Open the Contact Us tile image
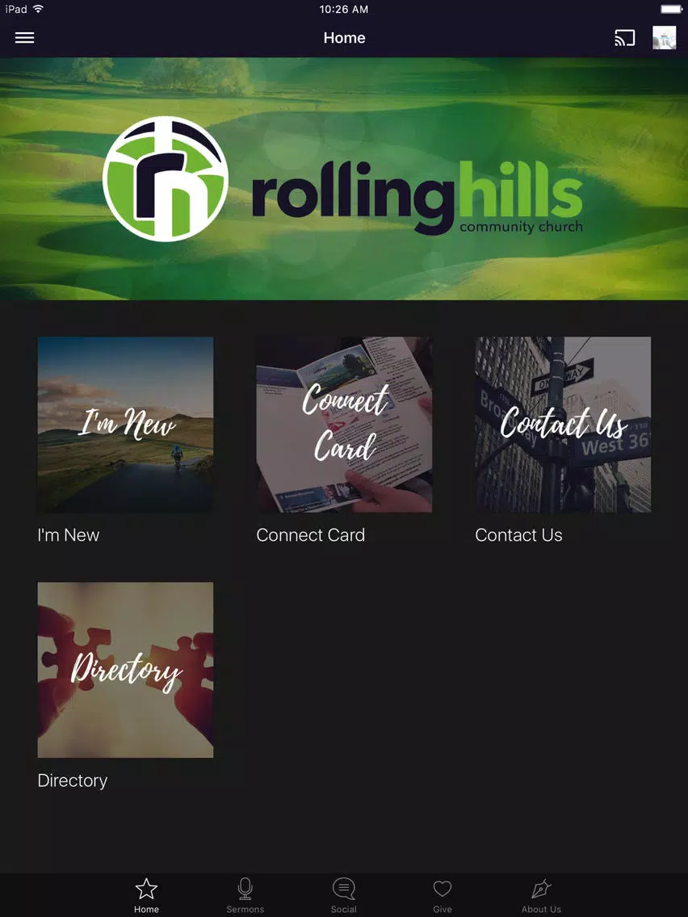The height and width of the screenshot is (917, 688). pyautogui.click(x=563, y=425)
